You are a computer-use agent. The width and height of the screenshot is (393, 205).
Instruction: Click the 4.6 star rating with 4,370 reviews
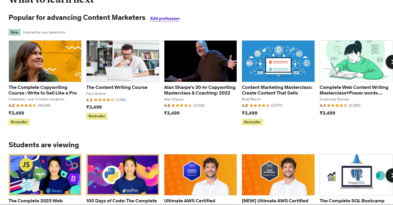pos(262,105)
